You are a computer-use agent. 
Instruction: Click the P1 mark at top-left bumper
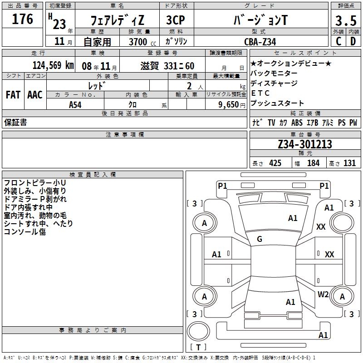pos(222,186)
